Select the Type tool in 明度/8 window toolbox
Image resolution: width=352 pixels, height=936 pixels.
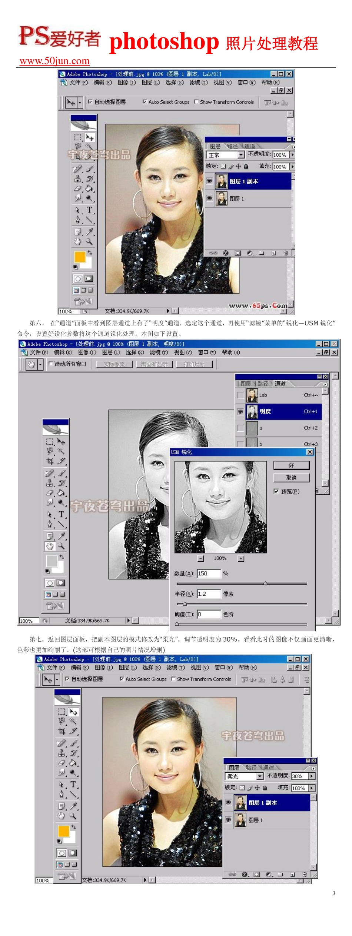tap(62, 514)
